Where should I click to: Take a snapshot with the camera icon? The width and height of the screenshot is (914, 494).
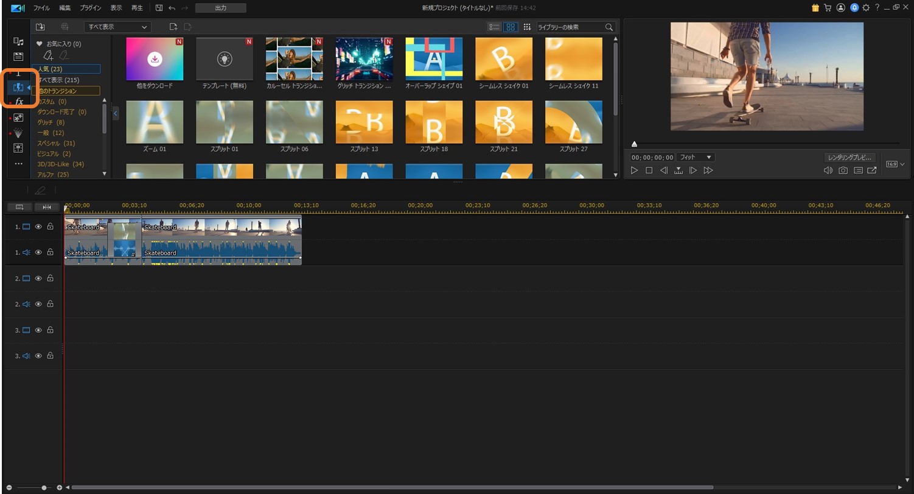pyautogui.click(x=843, y=171)
